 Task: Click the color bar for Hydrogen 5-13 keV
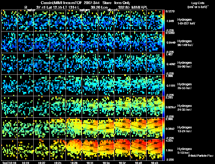coord(164,150)
